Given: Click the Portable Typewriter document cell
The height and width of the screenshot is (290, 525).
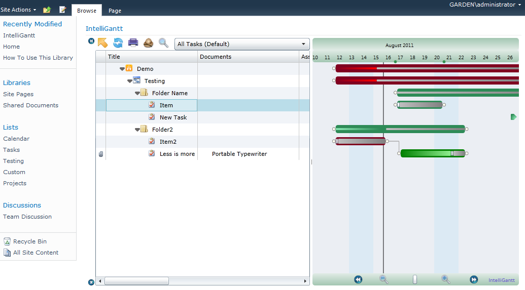Looking at the screenshot, I should (x=248, y=154).
